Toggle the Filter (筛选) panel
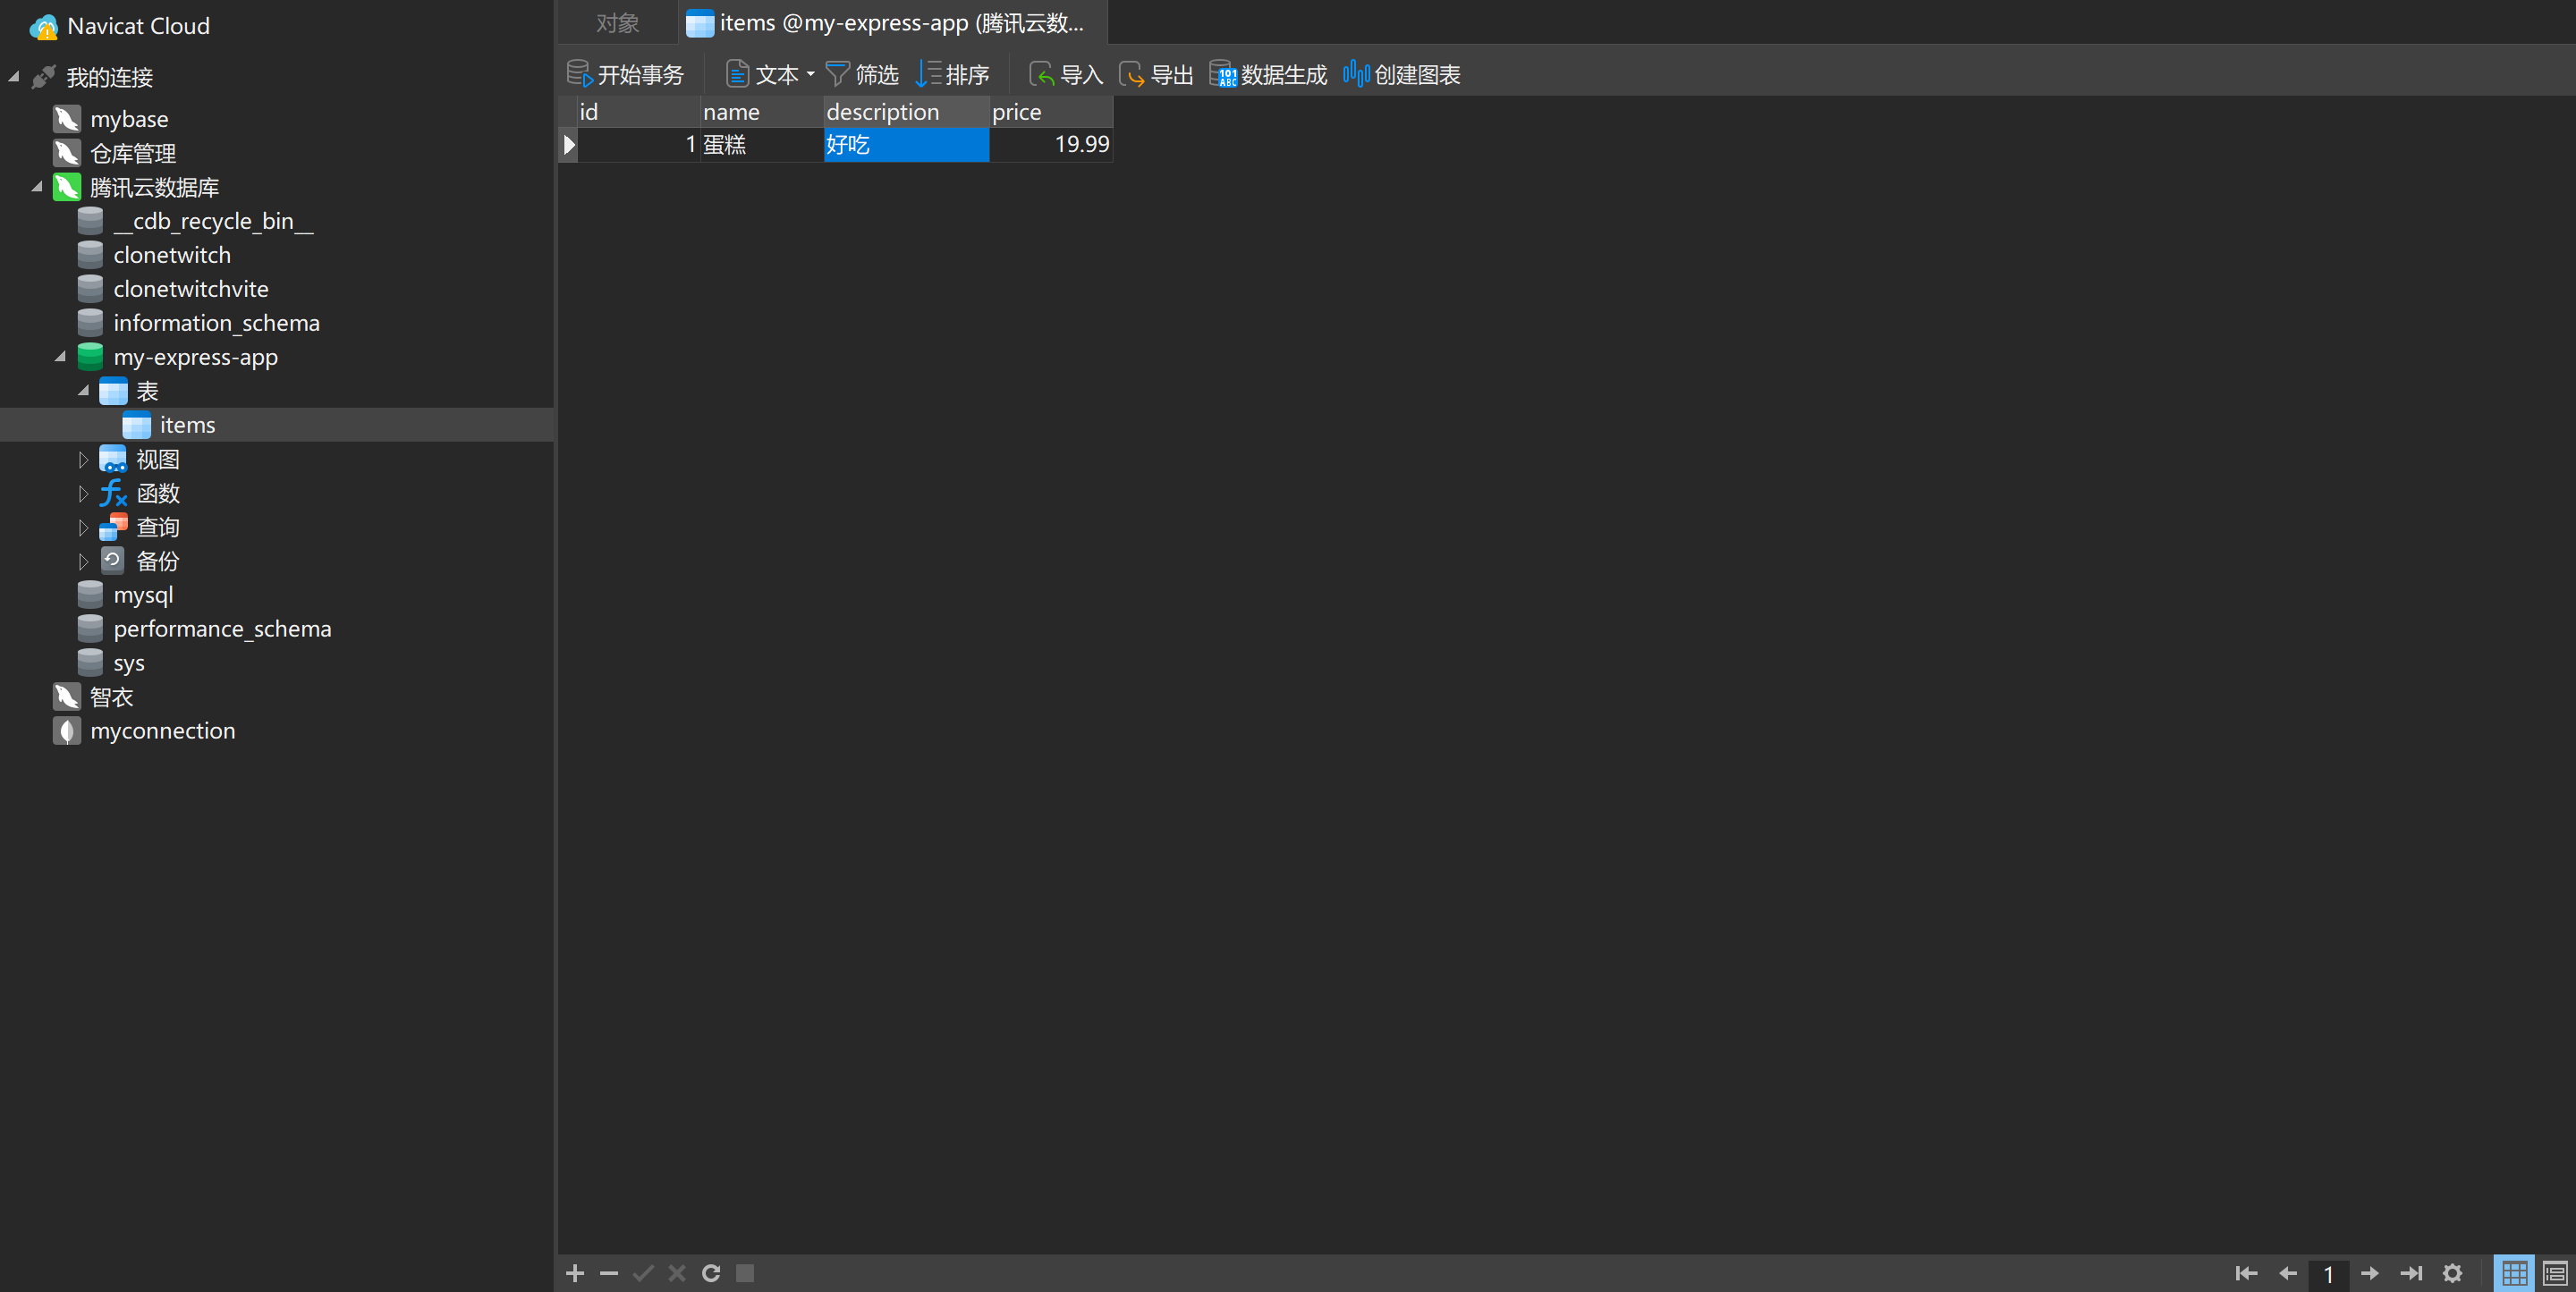 point(862,74)
